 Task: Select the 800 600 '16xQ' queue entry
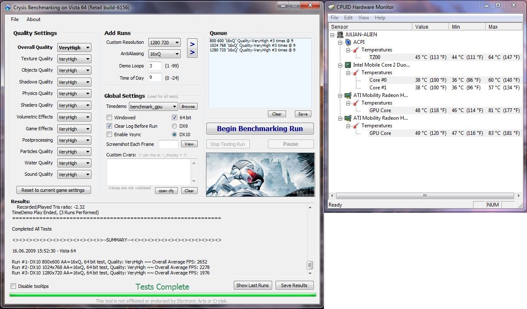252,40
